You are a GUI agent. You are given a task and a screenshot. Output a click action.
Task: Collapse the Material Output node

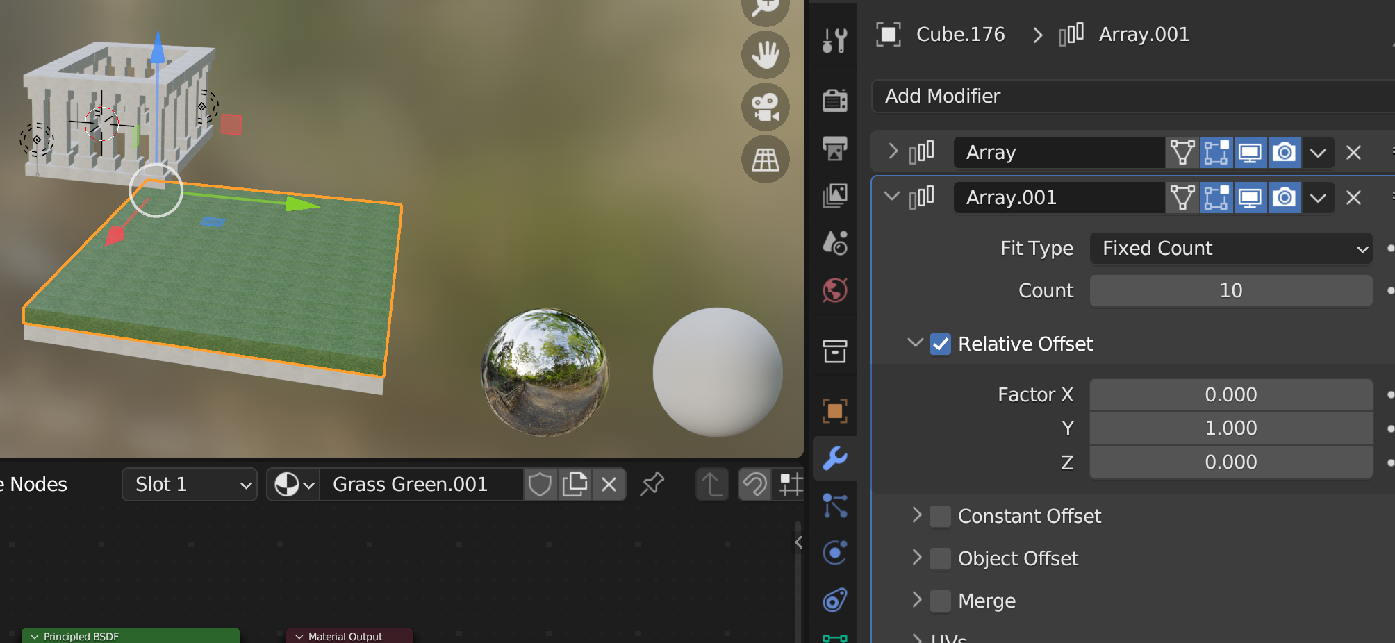click(299, 636)
